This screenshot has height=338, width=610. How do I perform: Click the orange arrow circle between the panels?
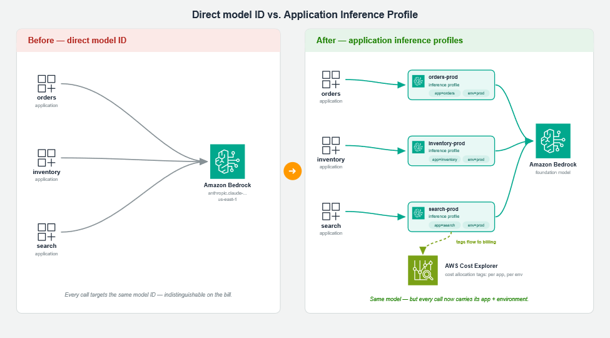[293, 171]
